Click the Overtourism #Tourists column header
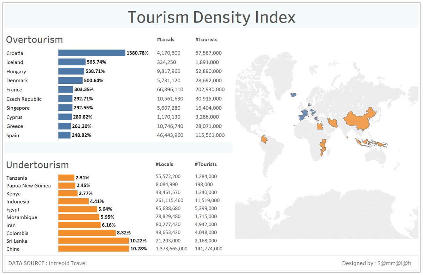This screenshot has height=275, width=423. [x=206, y=39]
